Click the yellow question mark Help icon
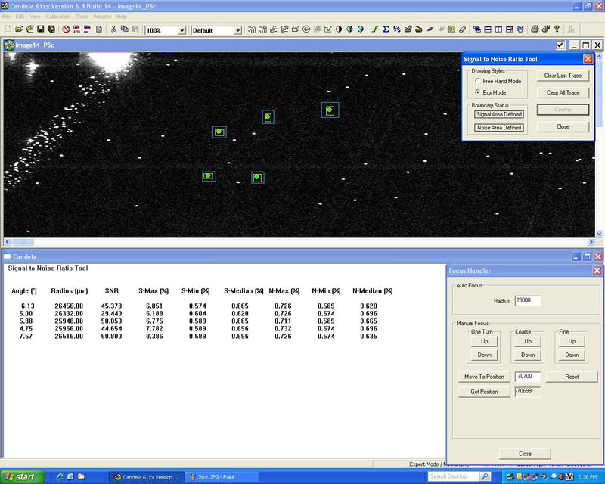 click(x=557, y=29)
